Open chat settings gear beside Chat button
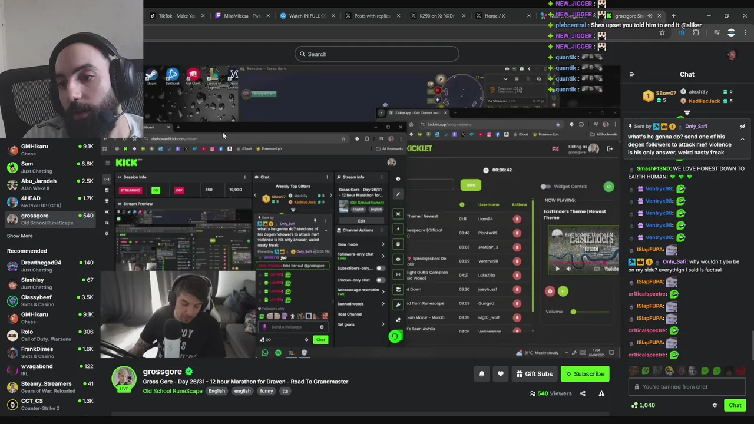The height and width of the screenshot is (424, 754). (x=715, y=405)
